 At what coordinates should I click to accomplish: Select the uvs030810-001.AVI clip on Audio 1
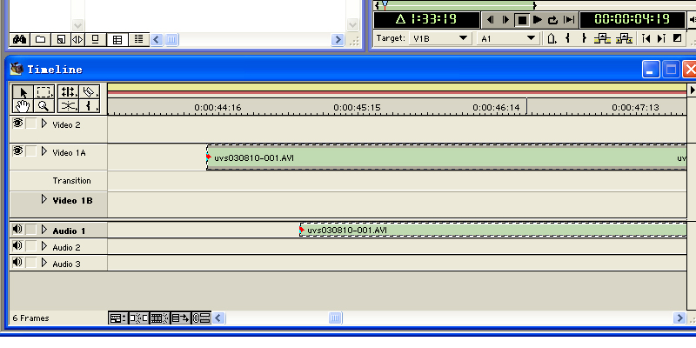click(493, 230)
